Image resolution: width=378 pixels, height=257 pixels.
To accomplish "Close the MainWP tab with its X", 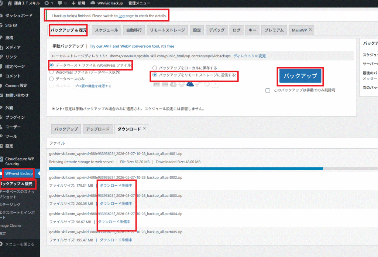I will (x=310, y=30).
